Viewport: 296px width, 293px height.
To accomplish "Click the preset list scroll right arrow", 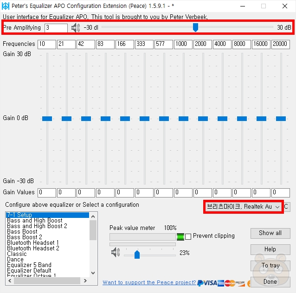I will [x=85, y=281].
